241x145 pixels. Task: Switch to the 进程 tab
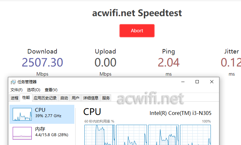15,98
